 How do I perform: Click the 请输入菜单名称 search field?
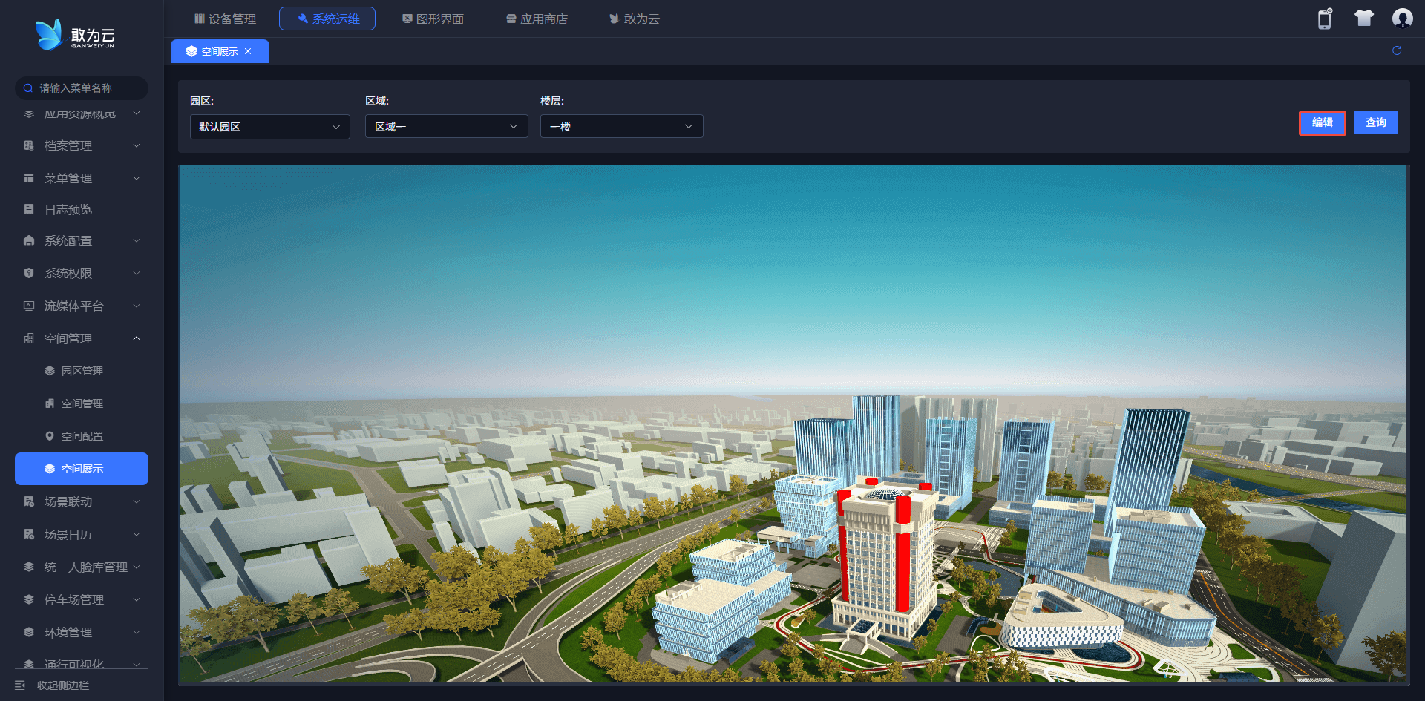82,88
